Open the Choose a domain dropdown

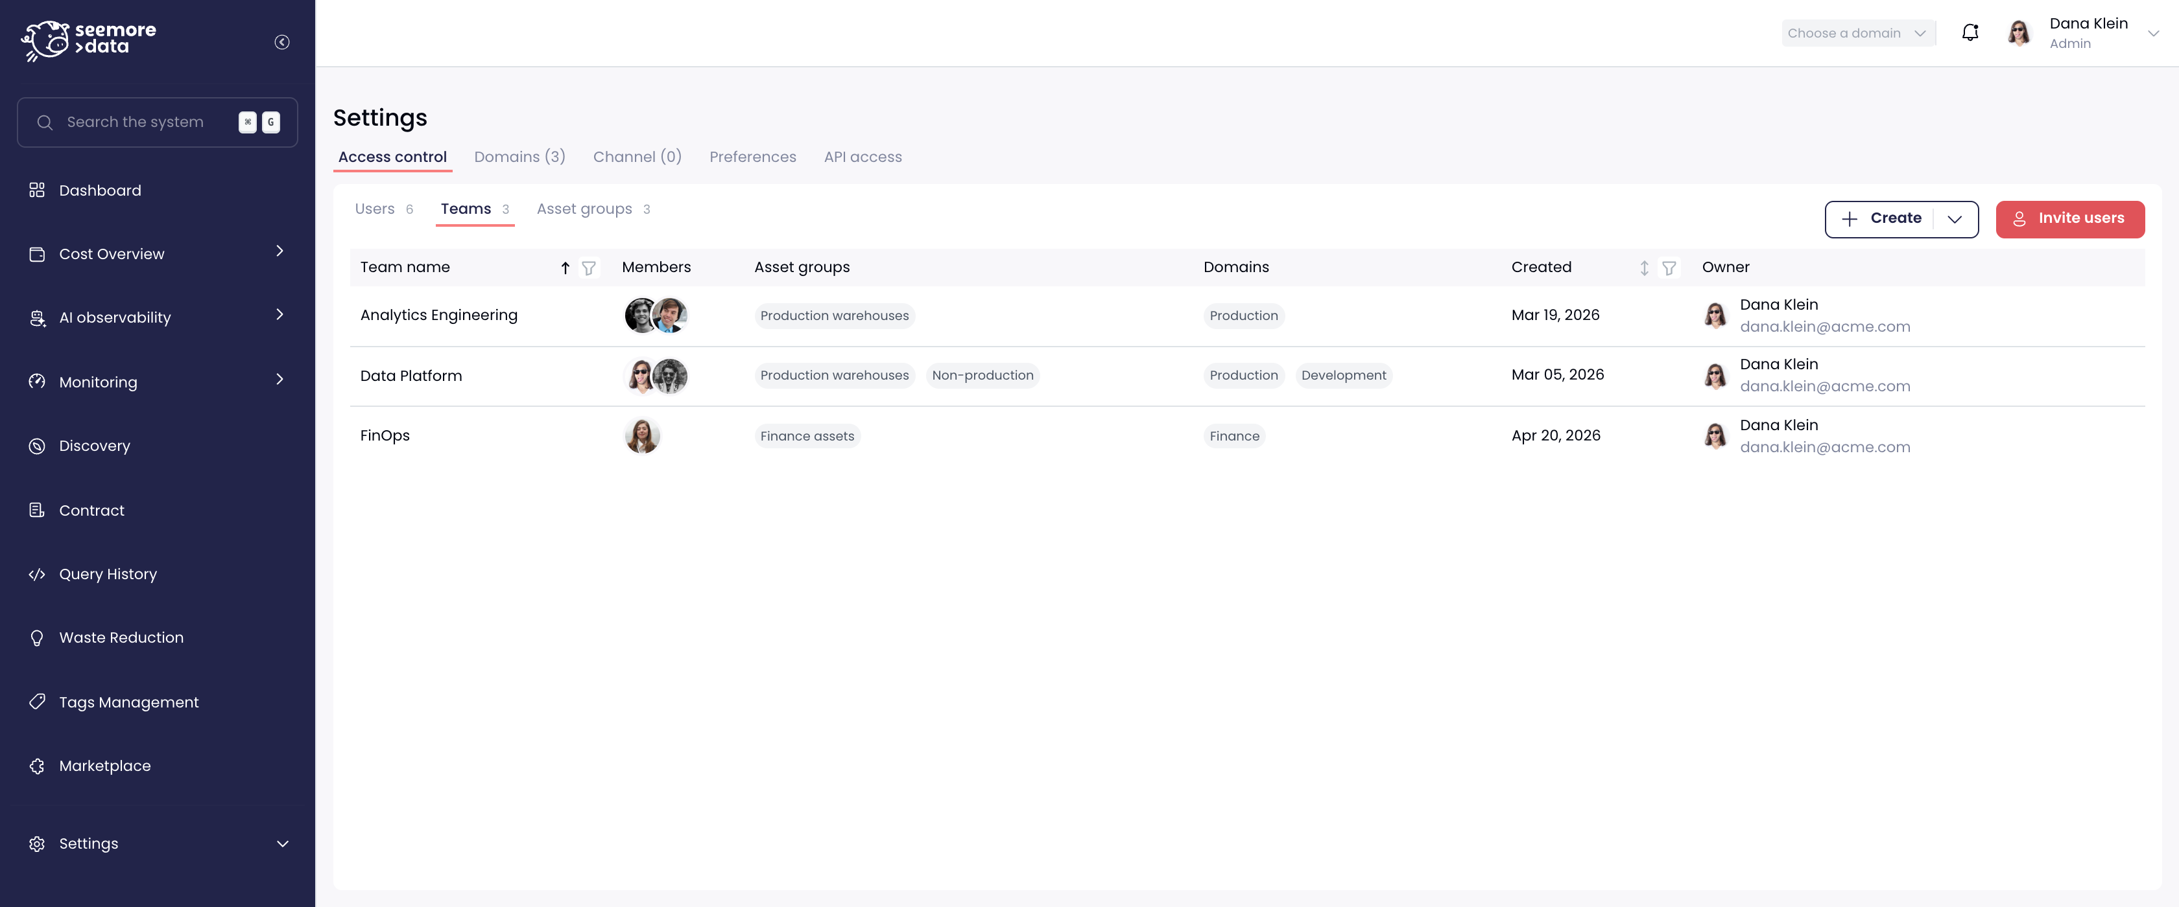tap(1859, 33)
